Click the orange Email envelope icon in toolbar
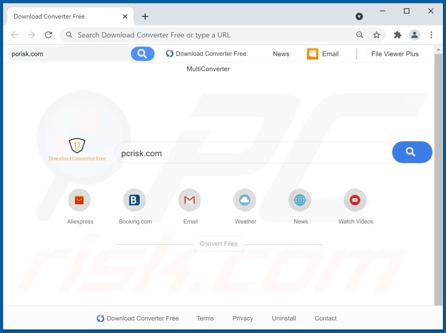Screen dimensions: 446x333 (x=312, y=54)
